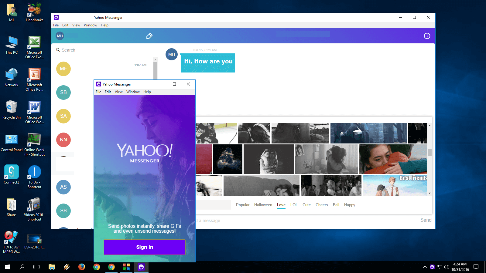Select the LOL GIF category tab
486x273 pixels.
294,205
